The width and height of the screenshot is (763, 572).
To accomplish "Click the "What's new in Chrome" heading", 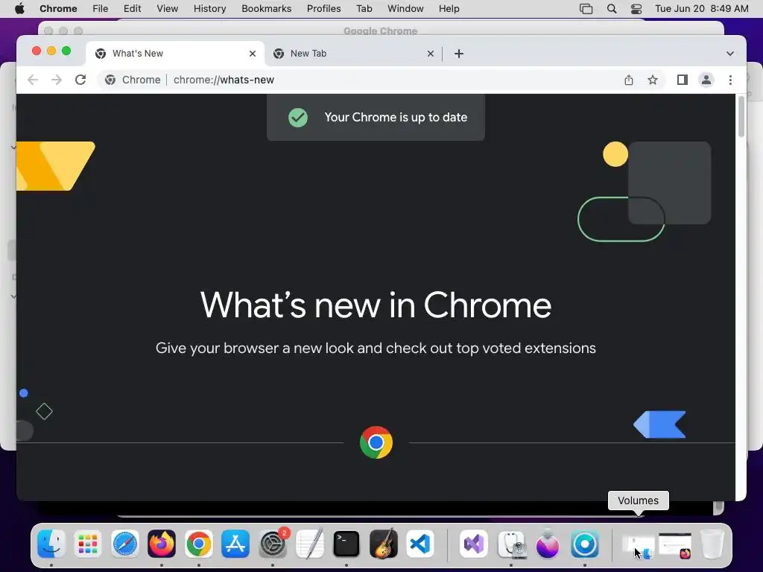I will (x=376, y=305).
